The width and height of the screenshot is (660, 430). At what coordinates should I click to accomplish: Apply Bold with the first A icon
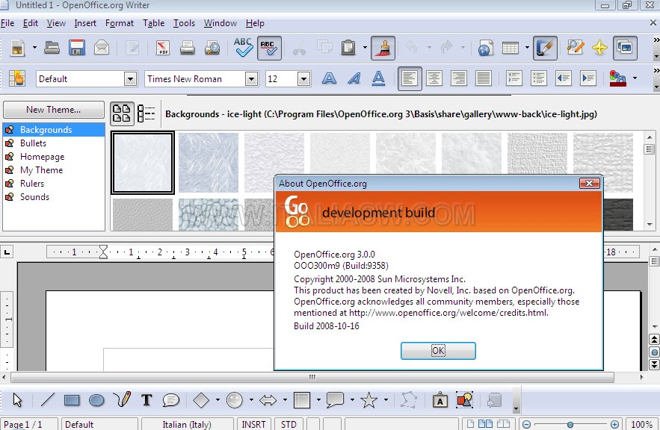pos(329,78)
